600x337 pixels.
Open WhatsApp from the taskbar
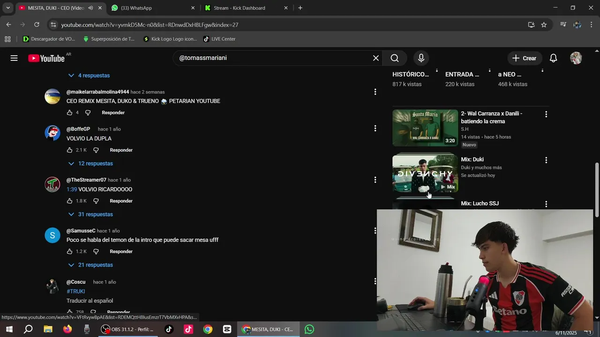coord(309,329)
